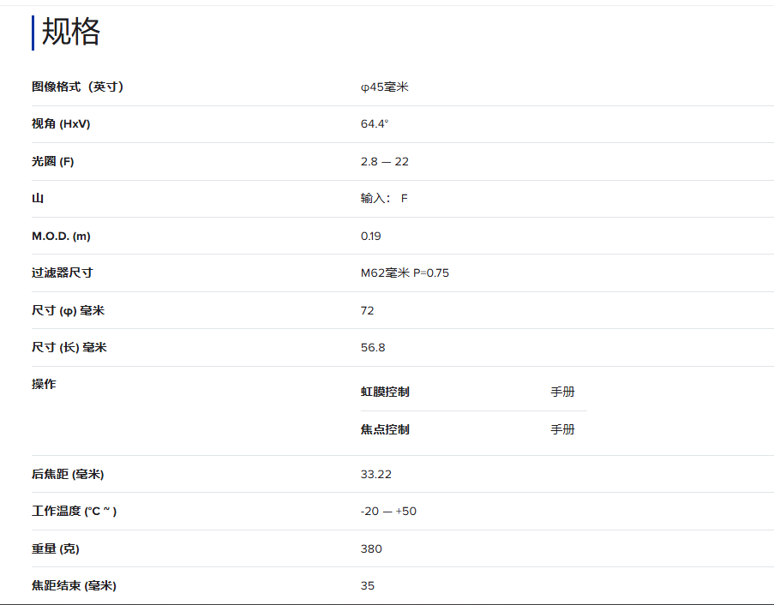
Task: Select the filter size M62毫米 P=0.75
Action: 405,273
